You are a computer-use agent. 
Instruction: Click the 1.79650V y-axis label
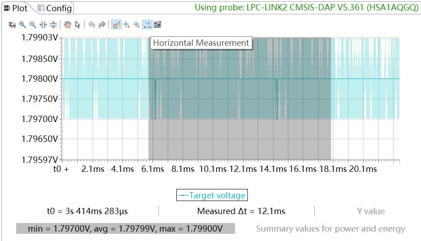(x=40, y=139)
